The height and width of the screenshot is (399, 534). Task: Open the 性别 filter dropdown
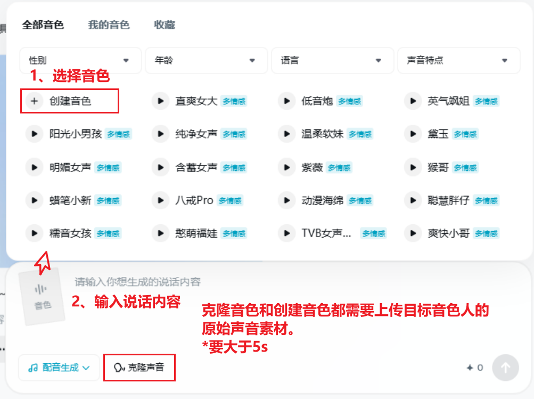pos(80,60)
